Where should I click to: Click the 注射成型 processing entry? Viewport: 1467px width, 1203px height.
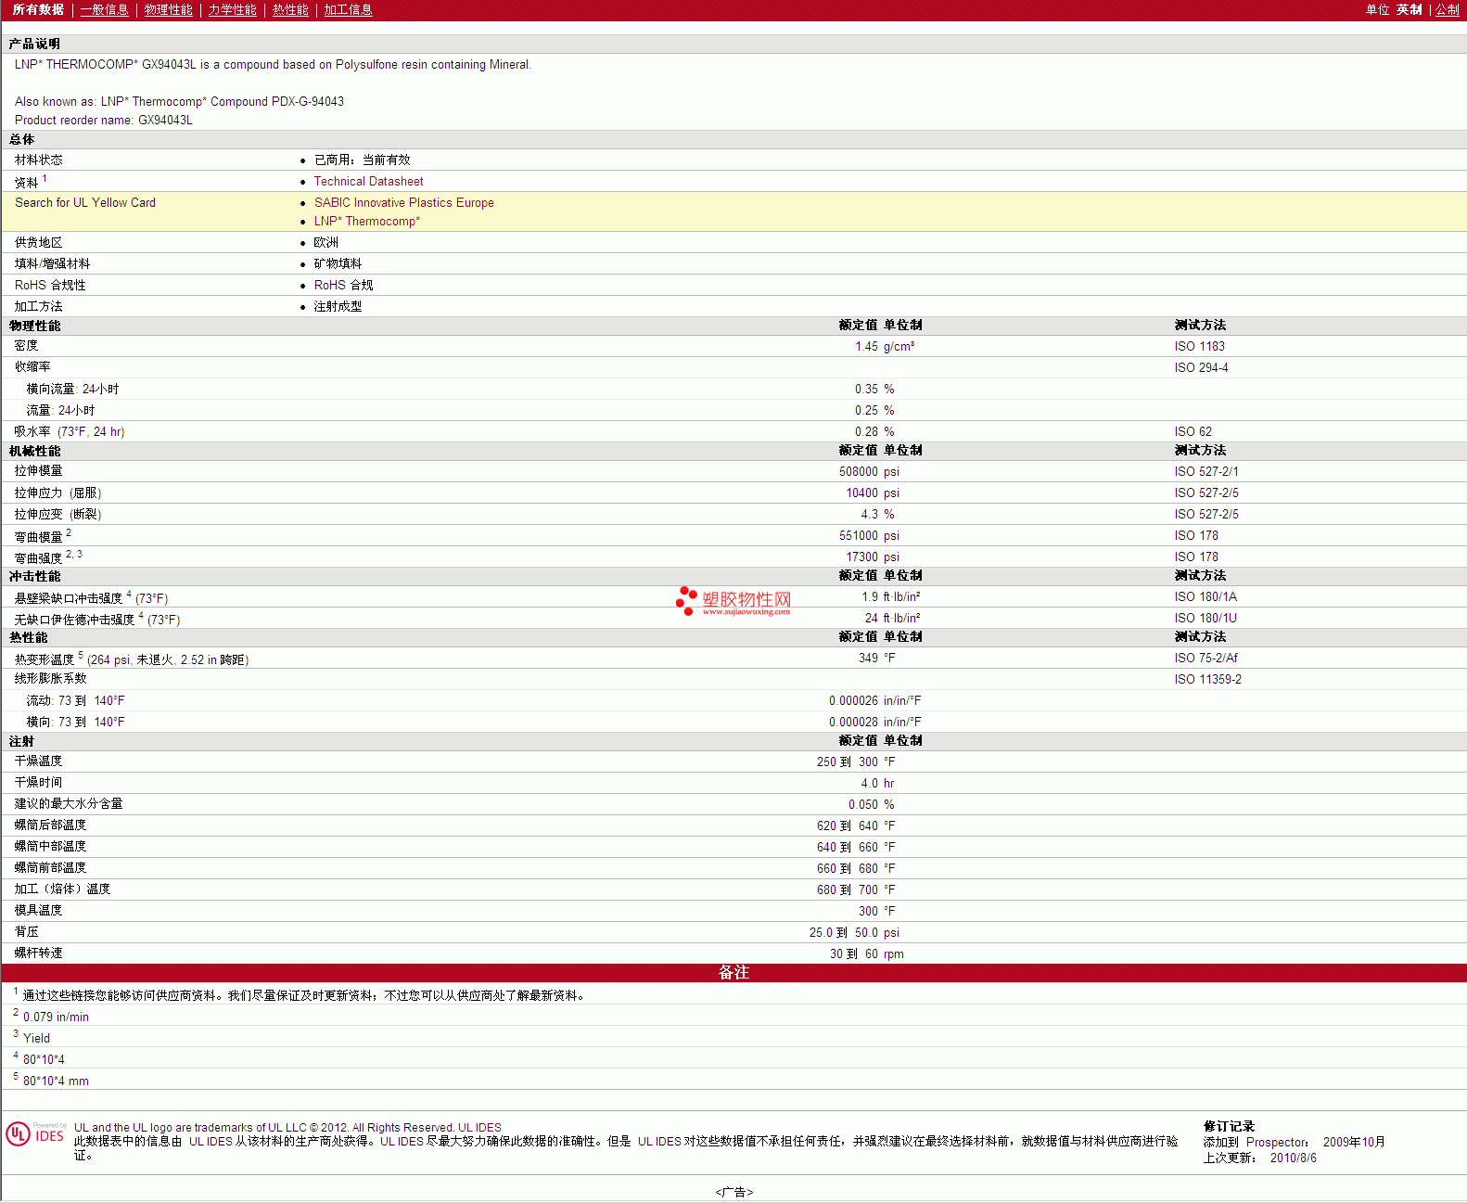pyautogui.click(x=338, y=307)
